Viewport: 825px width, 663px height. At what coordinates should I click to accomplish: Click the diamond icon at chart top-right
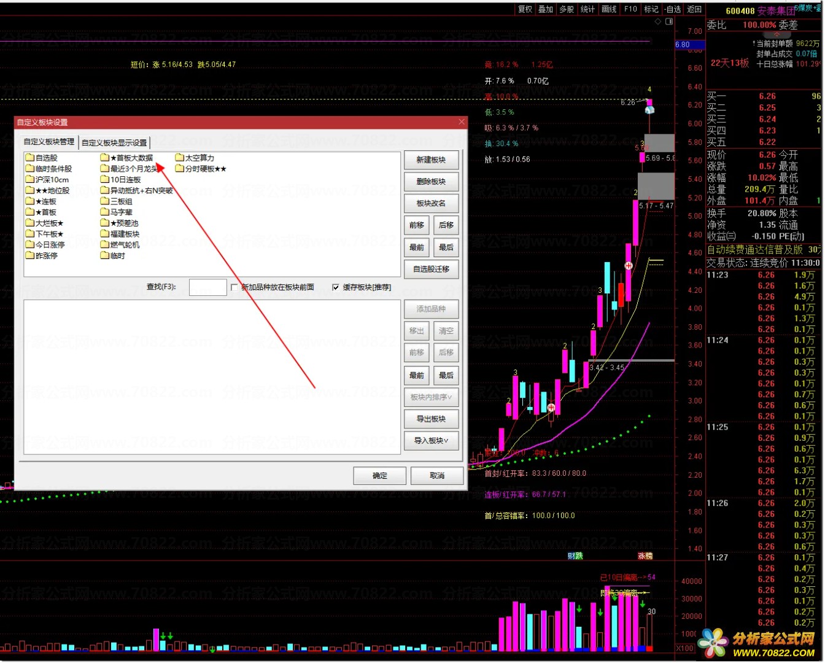coord(658,21)
